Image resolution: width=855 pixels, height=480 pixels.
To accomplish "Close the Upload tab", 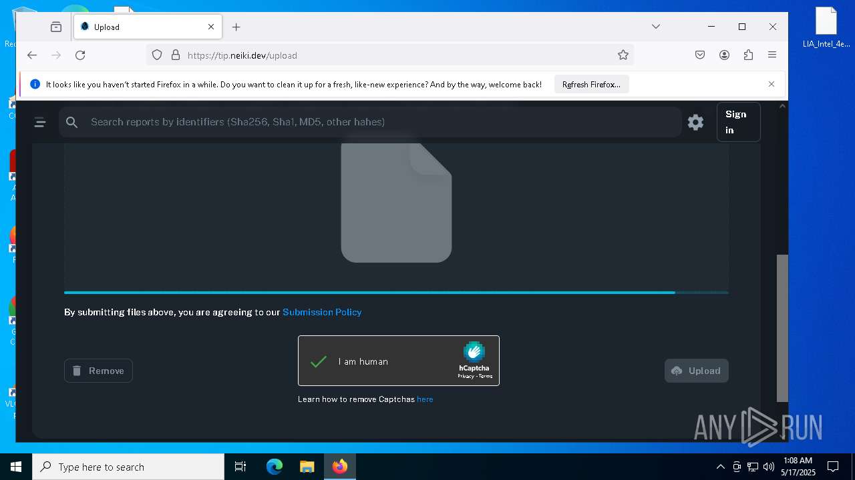I will (211, 27).
